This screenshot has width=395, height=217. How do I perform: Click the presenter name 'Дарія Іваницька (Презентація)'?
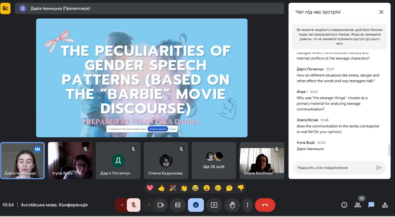pyautogui.click(x=60, y=8)
